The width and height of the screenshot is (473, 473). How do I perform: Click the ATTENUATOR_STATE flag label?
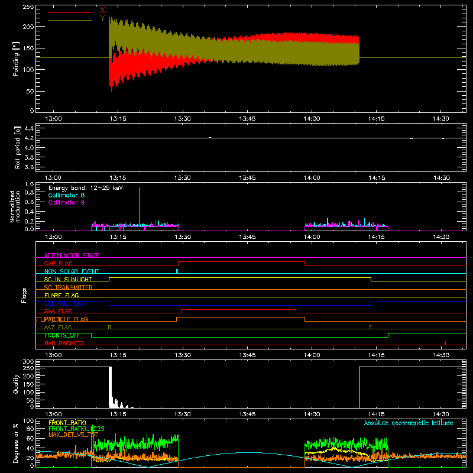pyautogui.click(x=72, y=255)
